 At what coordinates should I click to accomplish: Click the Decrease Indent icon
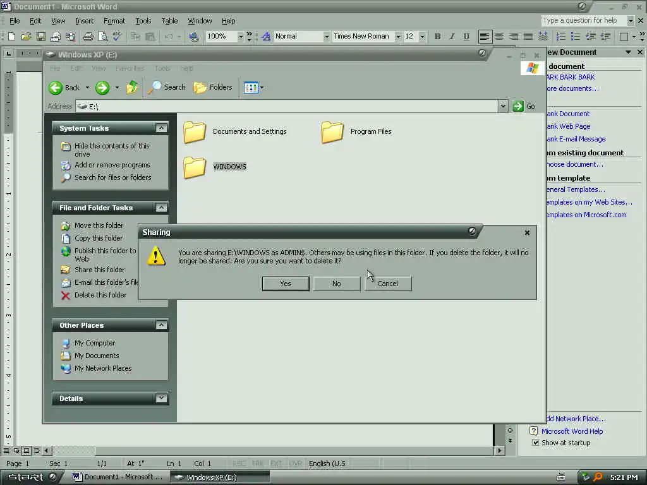click(591, 36)
